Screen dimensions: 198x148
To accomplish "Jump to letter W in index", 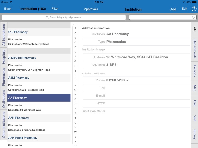I will click(x=76, y=132).
